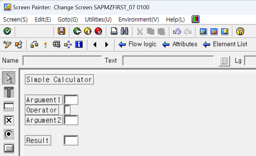Select the Pushbutton element tool
The image size is (256, 156).
click(9, 148)
